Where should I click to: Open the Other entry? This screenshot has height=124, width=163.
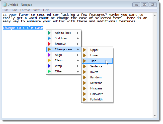pyautogui.click(x=64, y=71)
